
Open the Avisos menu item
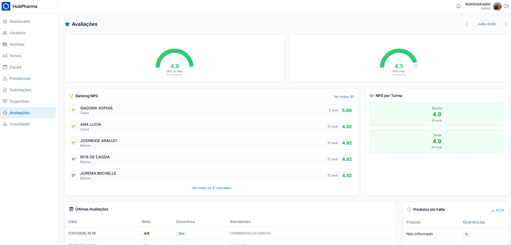coord(28,56)
